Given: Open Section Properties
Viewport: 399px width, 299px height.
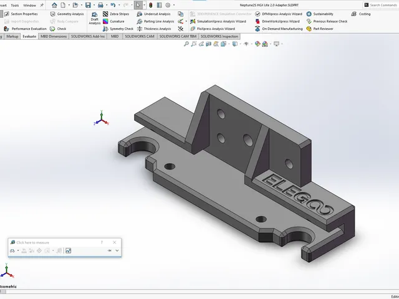Looking at the screenshot, I should pos(21,14).
